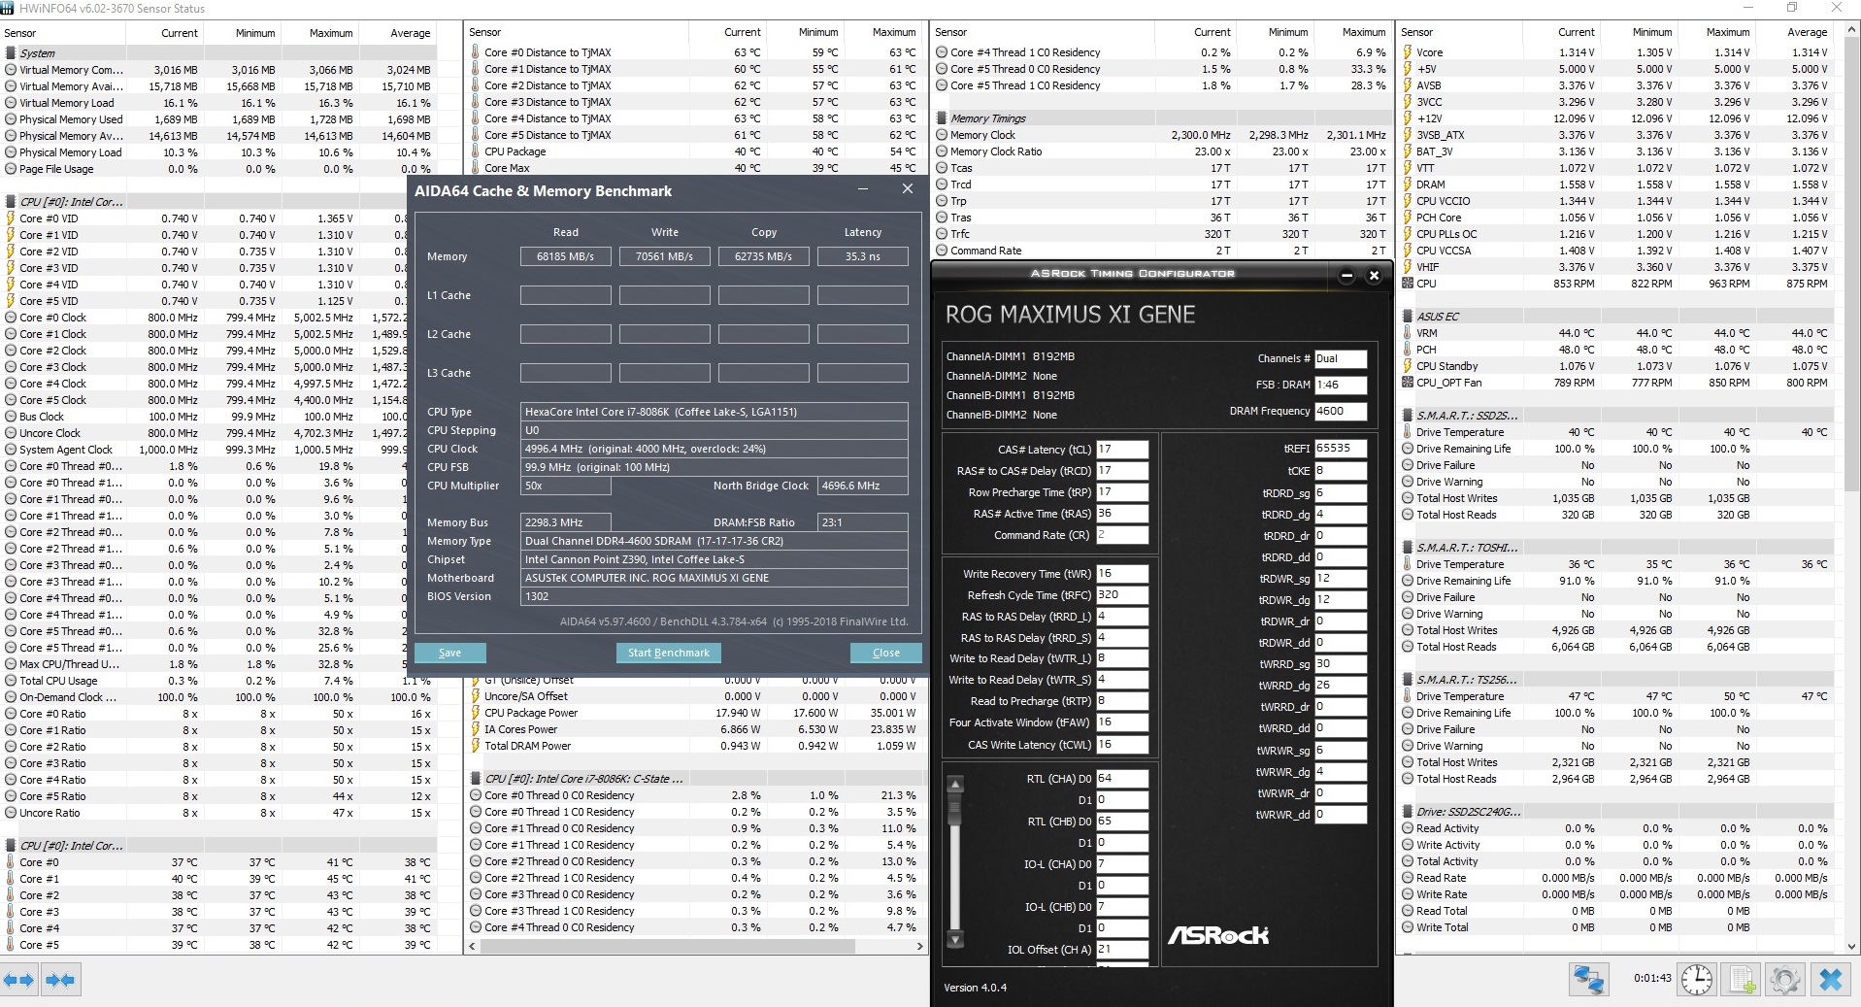Click the Command Rate (CR) field

click(x=1122, y=535)
